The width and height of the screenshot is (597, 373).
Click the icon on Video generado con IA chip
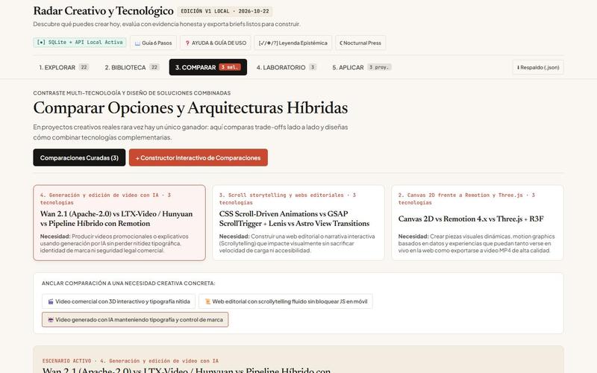click(x=51, y=320)
